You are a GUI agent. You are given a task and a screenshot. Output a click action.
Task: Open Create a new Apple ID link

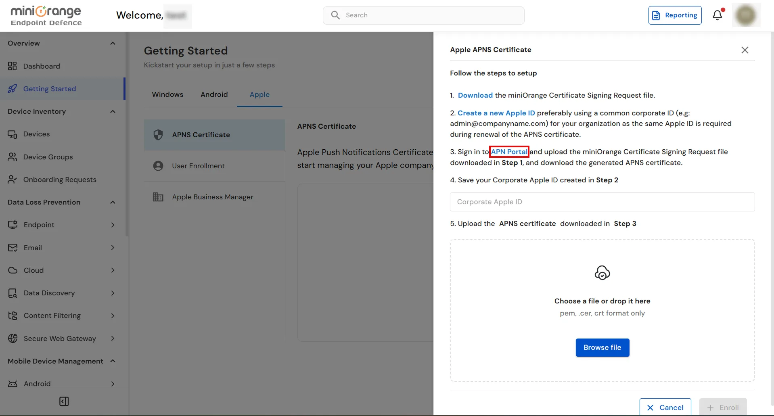[x=496, y=113]
